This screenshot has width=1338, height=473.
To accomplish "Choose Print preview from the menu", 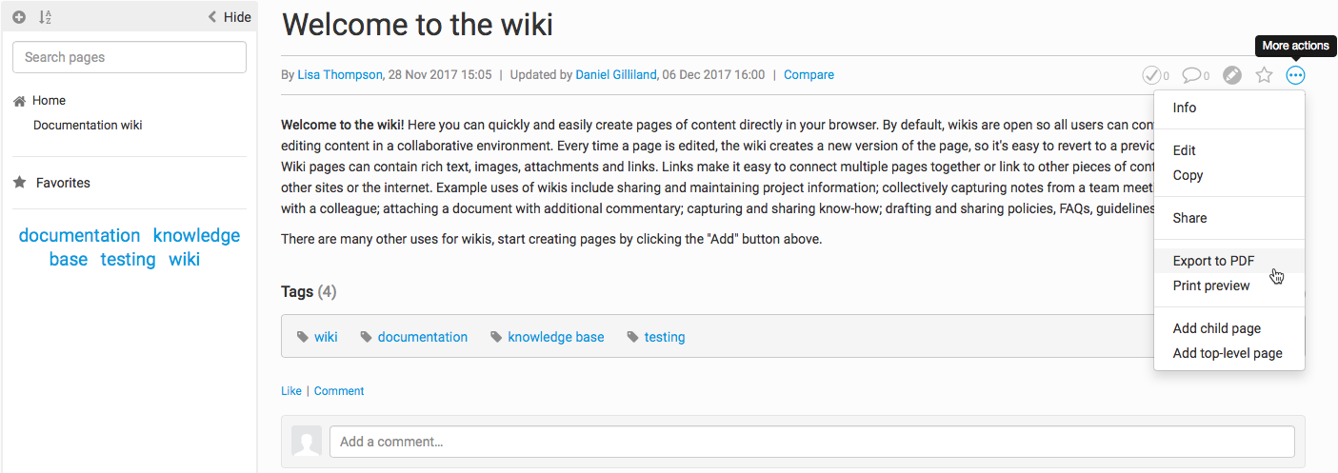I will [x=1211, y=286].
